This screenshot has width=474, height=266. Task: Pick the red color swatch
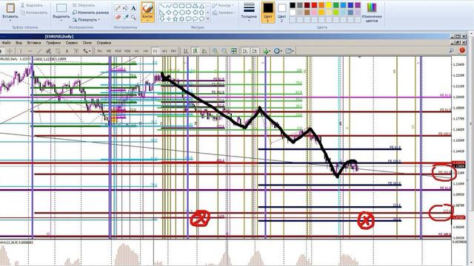(x=314, y=5)
